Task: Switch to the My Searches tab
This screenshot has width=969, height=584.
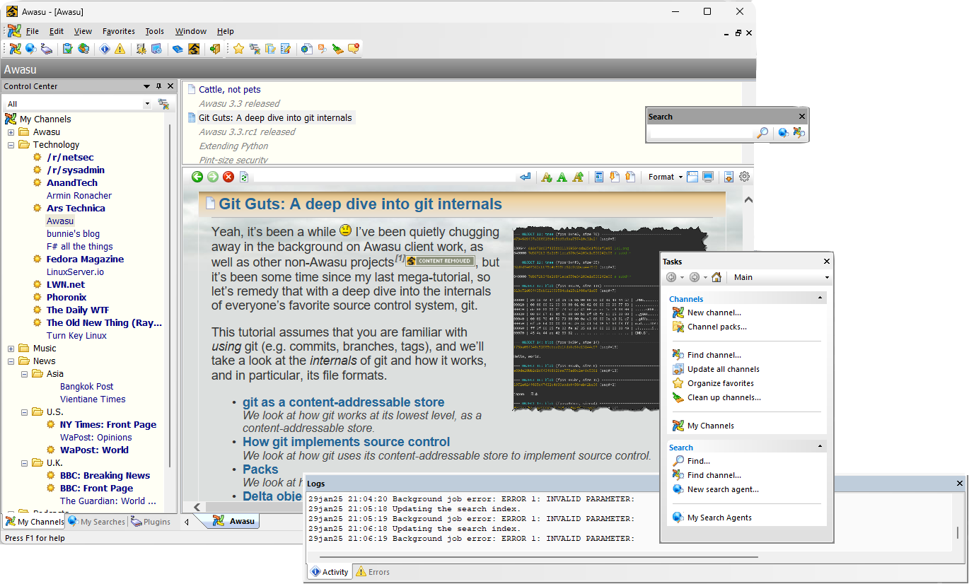Action: (97, 522)
